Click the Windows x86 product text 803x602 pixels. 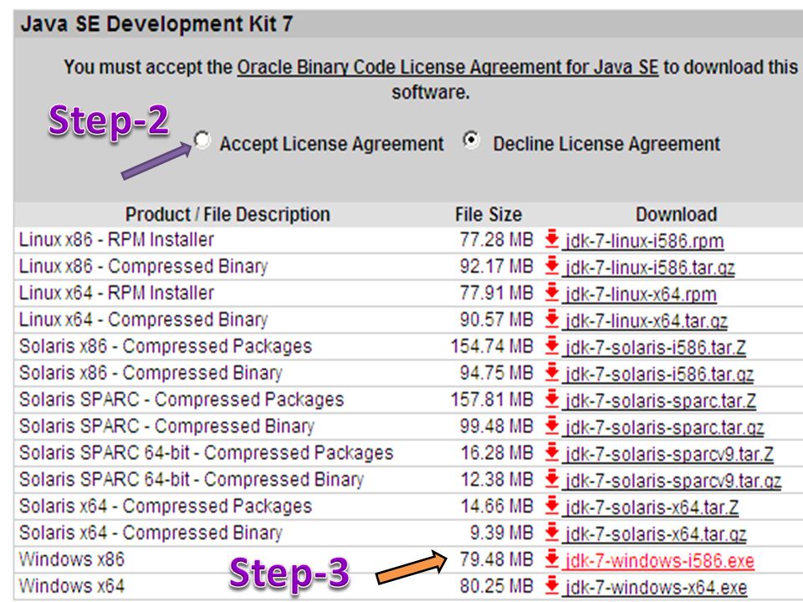[x=72, y=559]
